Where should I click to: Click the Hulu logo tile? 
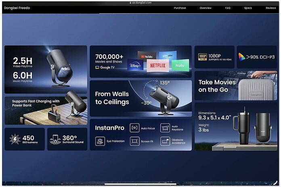180,65
